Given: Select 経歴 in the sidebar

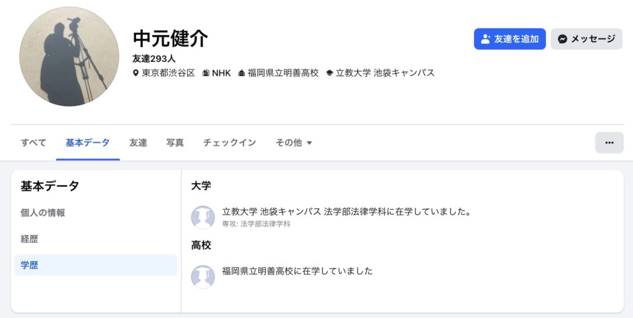Looking at the screenshot, I should click(30, 239).
